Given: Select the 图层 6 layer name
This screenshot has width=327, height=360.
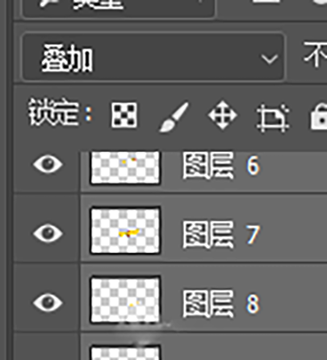Looking at the screenshot, I should 221,166.
